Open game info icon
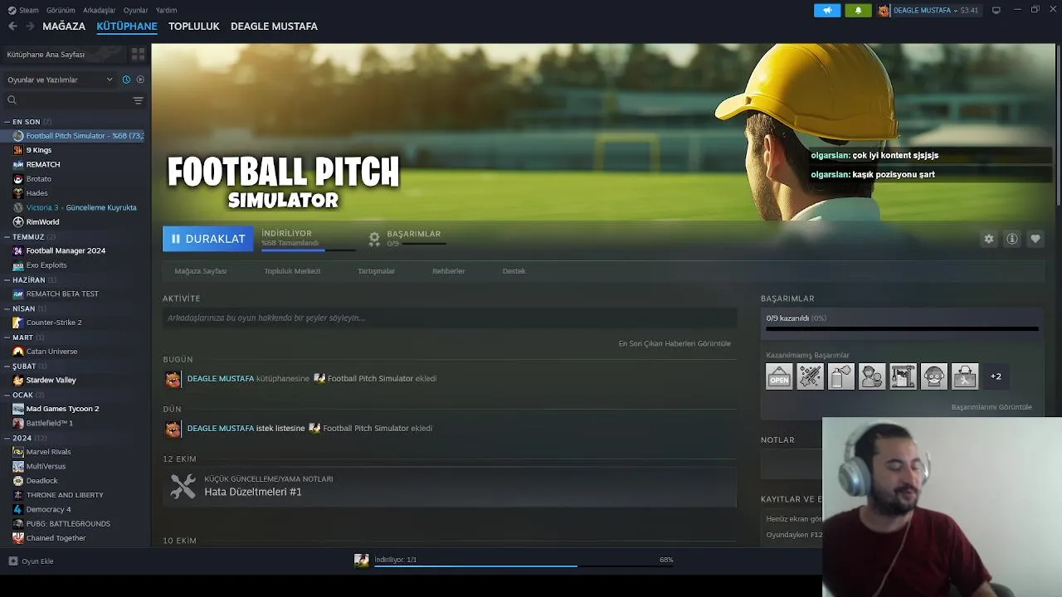Viewport: 1062px width, 597px height. (1011, 239)
